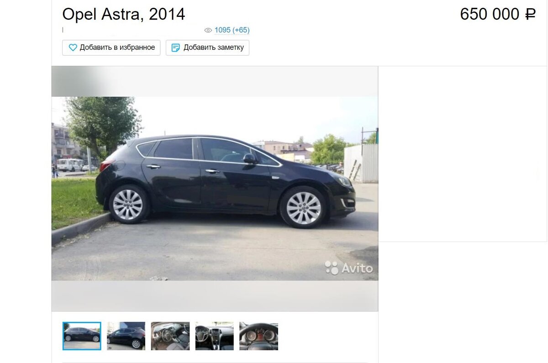Click the Avito watermark logo on photo
This screenshot has width=548, height=363.
pos(349,268)
